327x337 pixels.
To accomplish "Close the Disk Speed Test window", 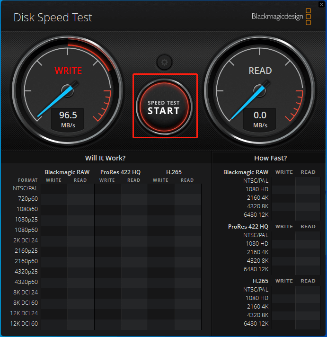I will pos(321,5).
